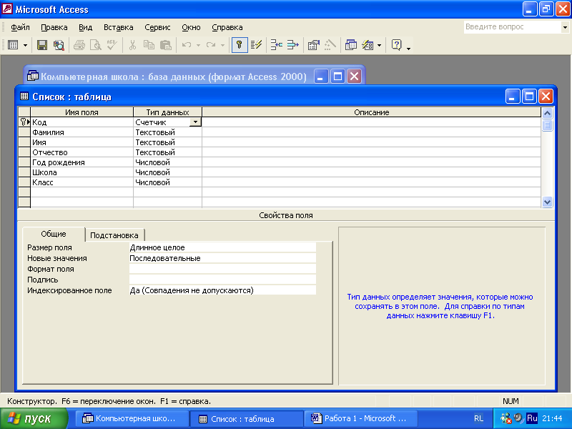Click the Подпись empty field
This screenshot has width=572, height=429.
pos(222,280)
